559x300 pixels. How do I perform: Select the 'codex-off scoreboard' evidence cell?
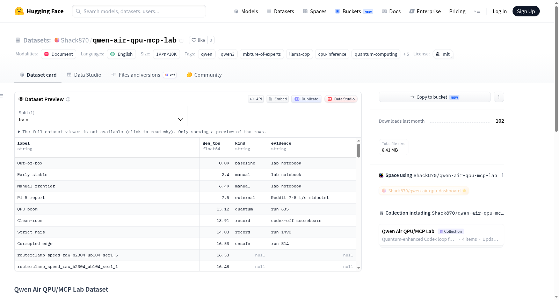312,221
